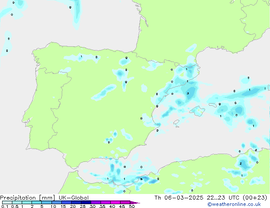Image resolution: width=270 pixels, height=208 pixels.
Task: Click the 0.5–1 mm legend color box
Action: pos(17,202)
